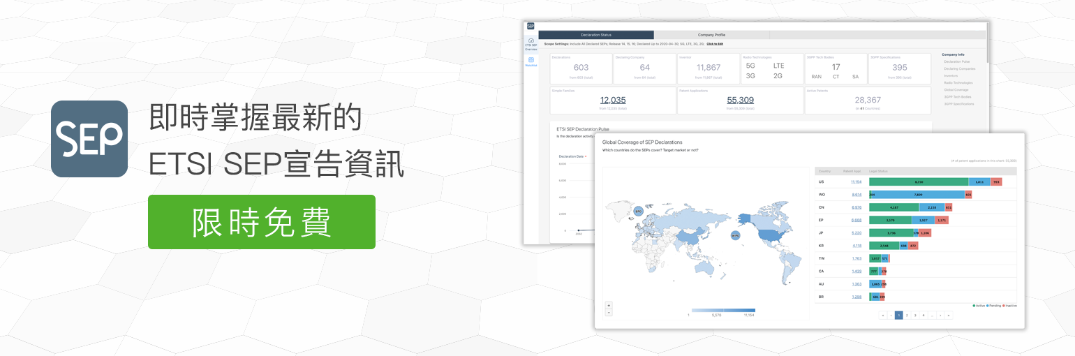Click the Patent Appl. column header

(x=852, y=170)
